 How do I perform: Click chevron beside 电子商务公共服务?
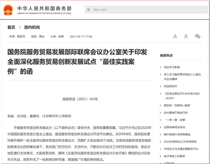click(x=160, y=156)
